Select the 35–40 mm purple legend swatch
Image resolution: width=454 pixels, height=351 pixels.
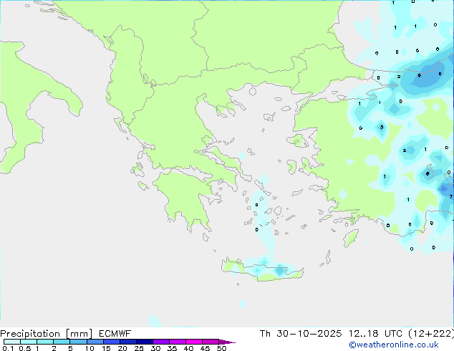[x=178, y=342]
